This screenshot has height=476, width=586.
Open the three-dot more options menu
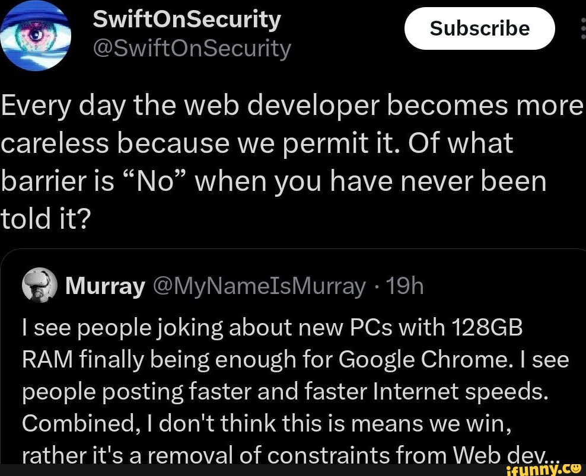pos(579,28)
